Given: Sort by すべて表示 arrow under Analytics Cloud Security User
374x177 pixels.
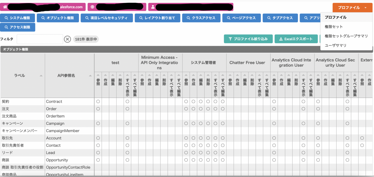Looking at the screenshot, I should [x=347, y=75].
